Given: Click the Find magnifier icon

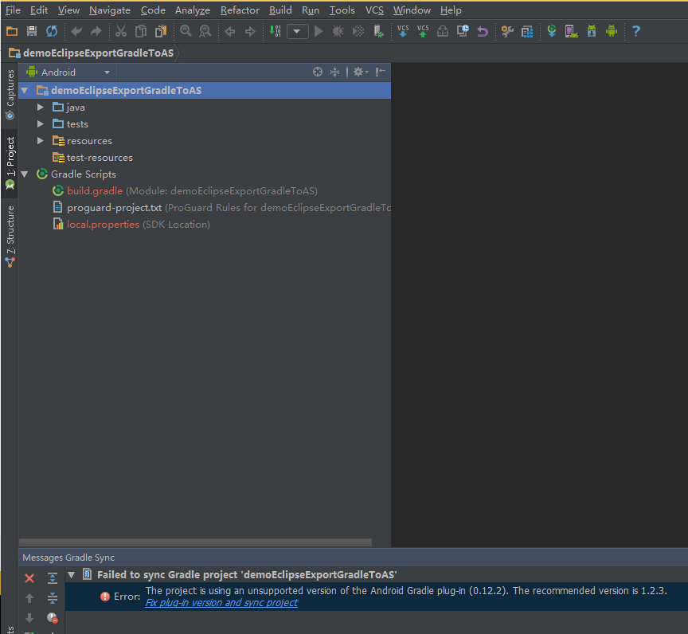Looking at the screenshot, I should [186, 31].
